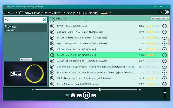173x108 pixels.
Task: Play Jordan Schor & Harley Bird - Home
Action: [x=52, y=61]
